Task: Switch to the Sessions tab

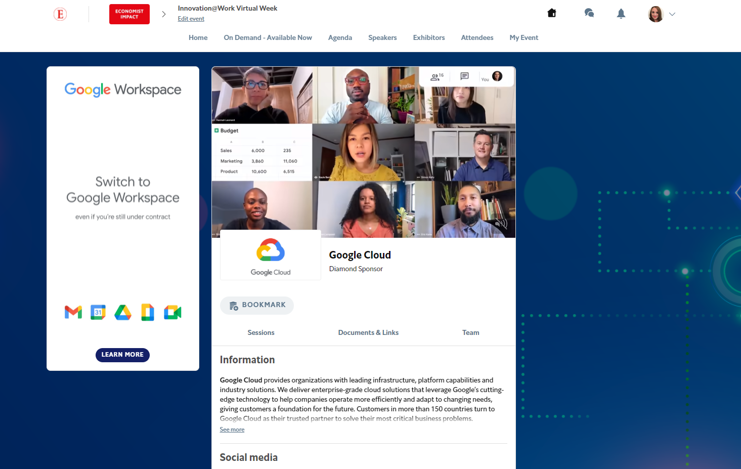Action: (x=261, y=332)
